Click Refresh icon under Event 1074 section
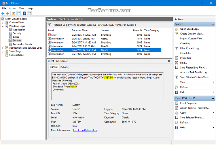This screenshot has width=216, height=145. click(177, 123)
